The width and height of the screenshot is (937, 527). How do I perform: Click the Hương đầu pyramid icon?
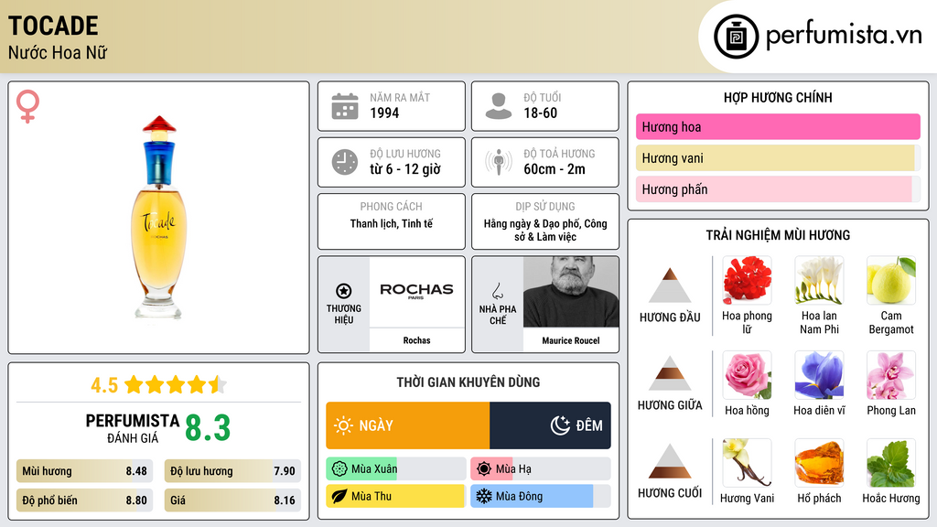tap(670, 285)
